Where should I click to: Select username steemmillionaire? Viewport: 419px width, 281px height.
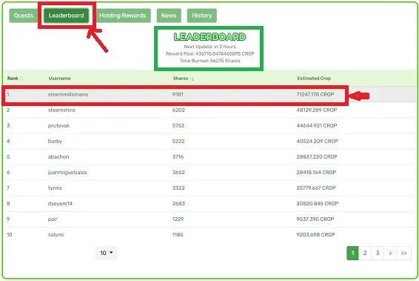pyautogui.click(x=68, y=94)
